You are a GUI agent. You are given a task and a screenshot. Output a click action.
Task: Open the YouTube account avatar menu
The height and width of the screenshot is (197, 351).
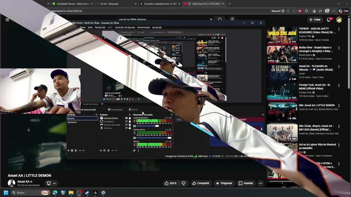coord(339,20)
